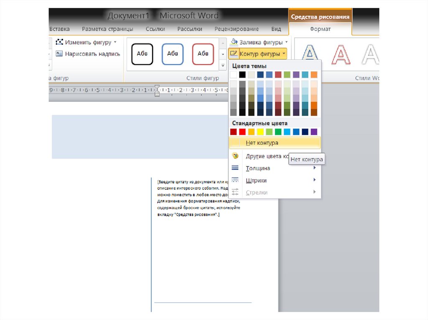Expand the shape styles gallery with More arrow

[x=223, y=66]
